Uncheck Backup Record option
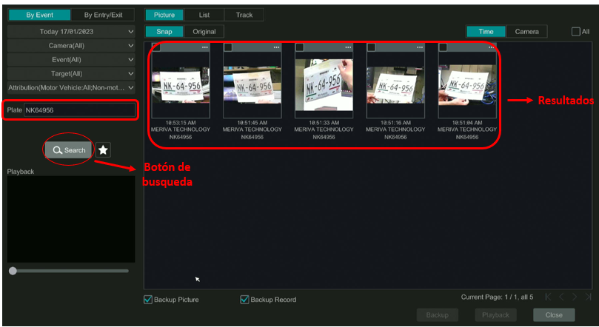 coord(244,300)
